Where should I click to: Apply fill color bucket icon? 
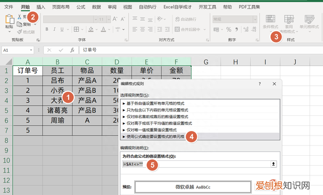91,29
